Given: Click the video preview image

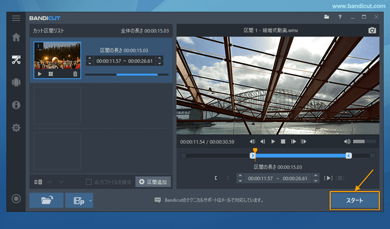Looking at the screenshot, I should [x=278, y=86].
